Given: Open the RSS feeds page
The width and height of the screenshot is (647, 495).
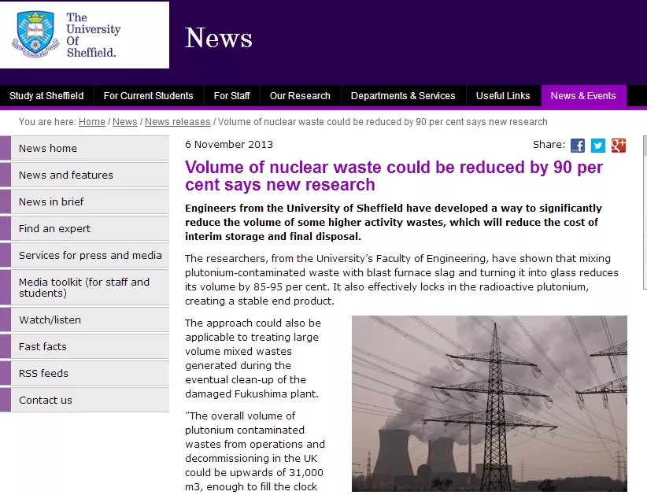Looking at the screenshot, I should point(84,373).
